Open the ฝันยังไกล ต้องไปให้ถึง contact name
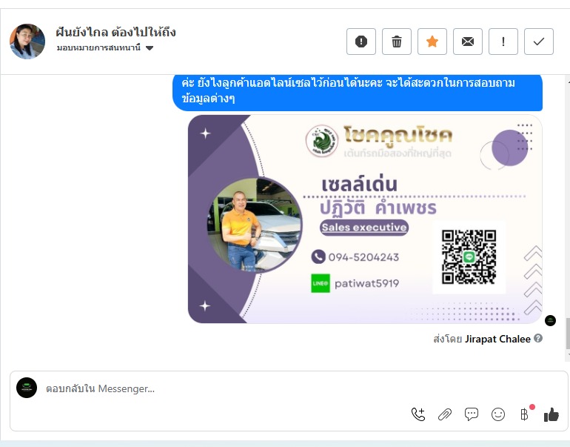Image resolution: width=570 pixels, height=447 pixels. (x=116, y=32)
